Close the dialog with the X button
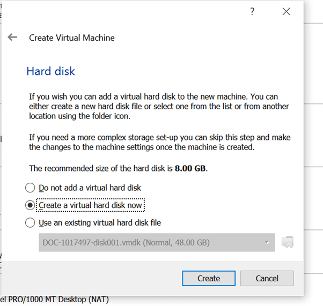This screenshot has width=323, height=306. [287, 12]
